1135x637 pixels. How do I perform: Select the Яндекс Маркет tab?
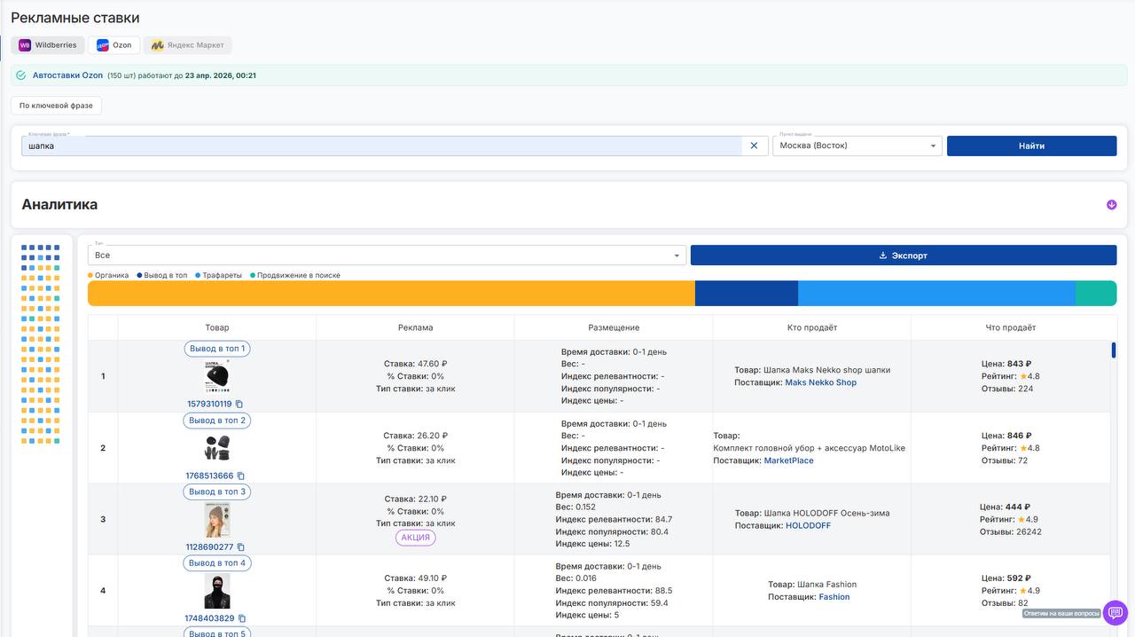tap(187, 45)
